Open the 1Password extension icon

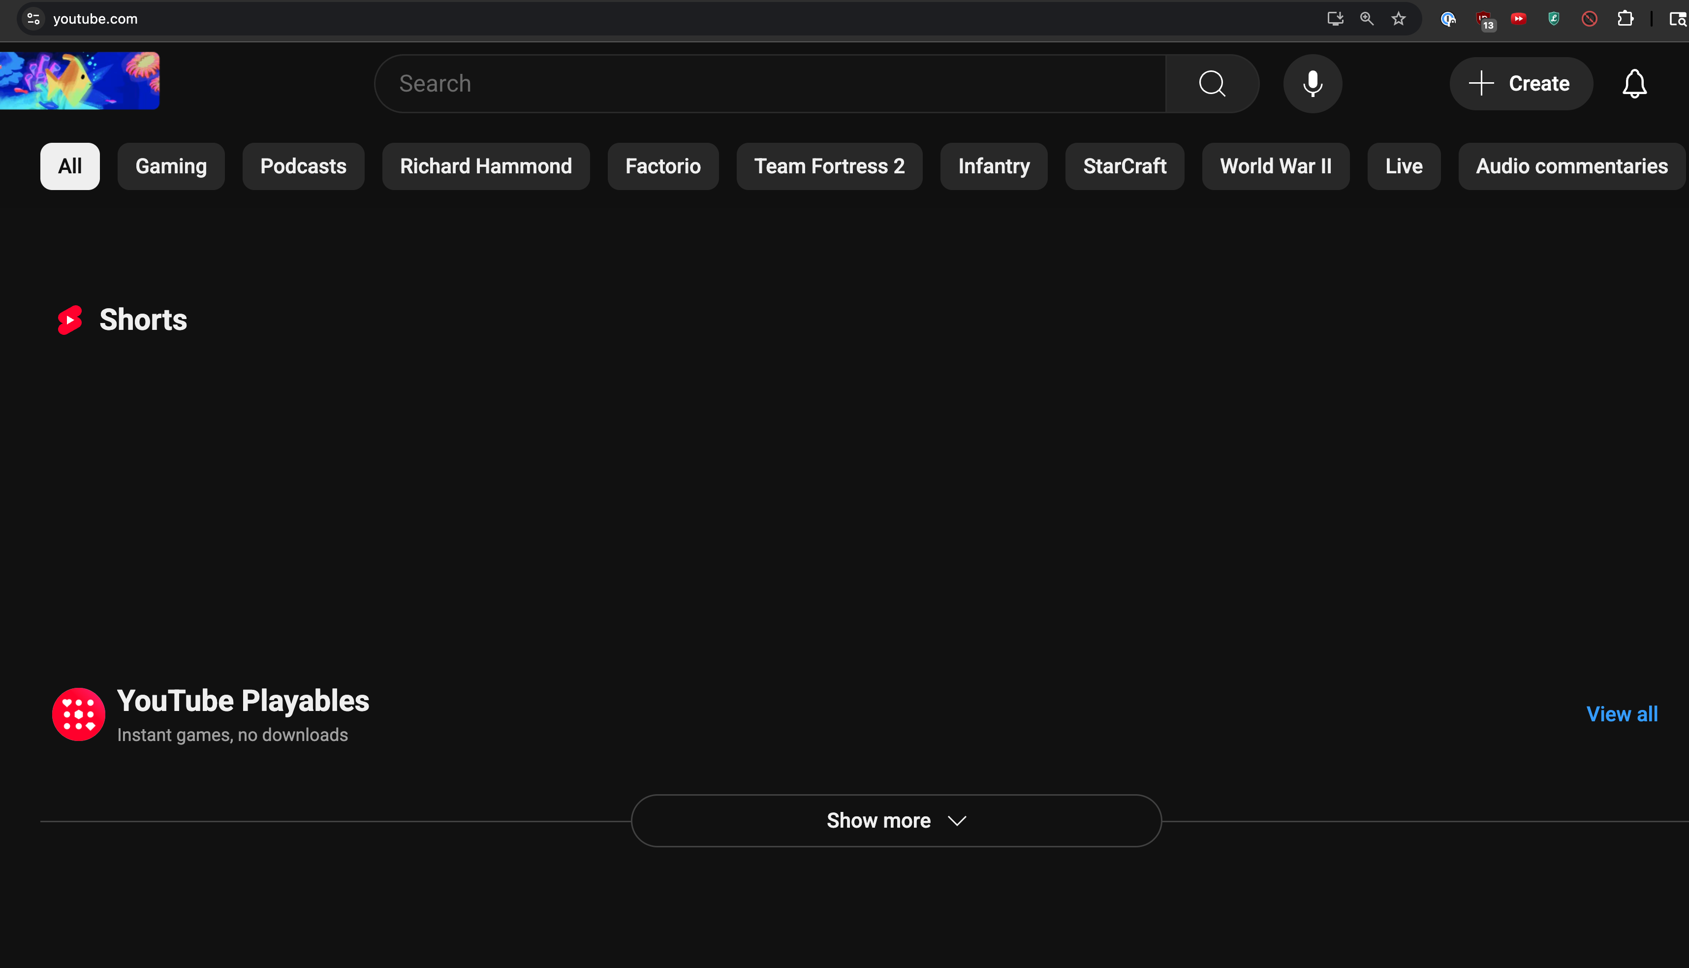pyautogui.click(x=1448, y=19)
